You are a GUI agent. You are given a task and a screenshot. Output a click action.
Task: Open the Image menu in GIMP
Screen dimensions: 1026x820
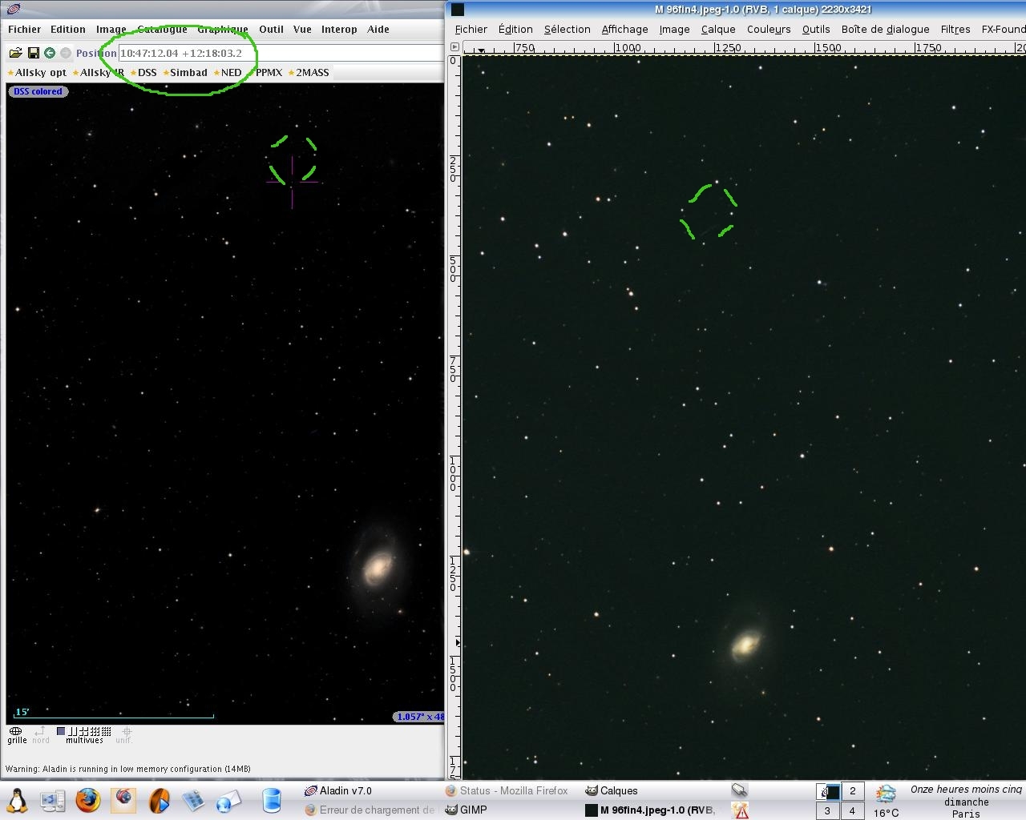pyautogui.click(x=674, y=30)
